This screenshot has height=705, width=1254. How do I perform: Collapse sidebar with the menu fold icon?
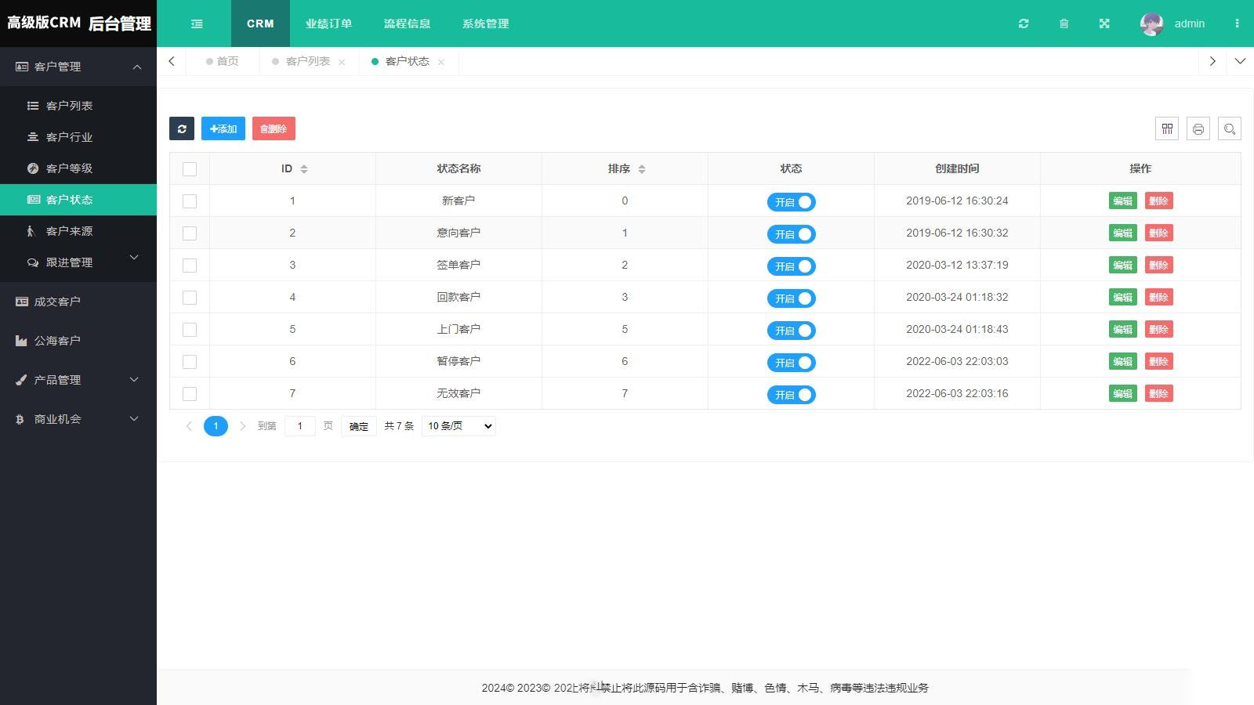[x=197, y=23]
